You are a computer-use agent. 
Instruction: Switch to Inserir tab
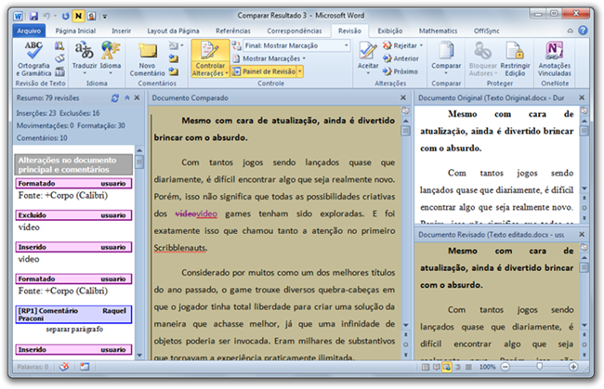coord(122,31)
